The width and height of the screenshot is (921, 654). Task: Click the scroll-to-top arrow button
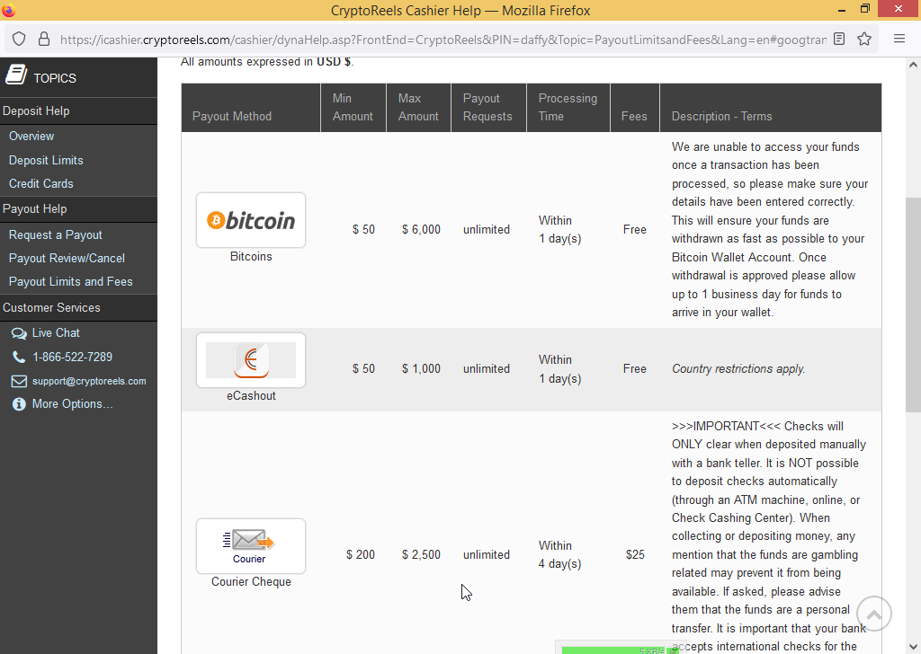(873, 614)
